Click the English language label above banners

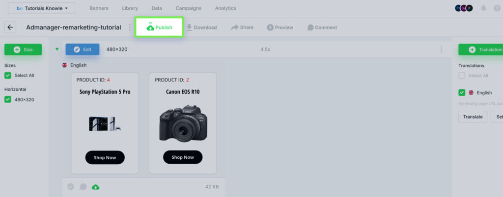78,65
